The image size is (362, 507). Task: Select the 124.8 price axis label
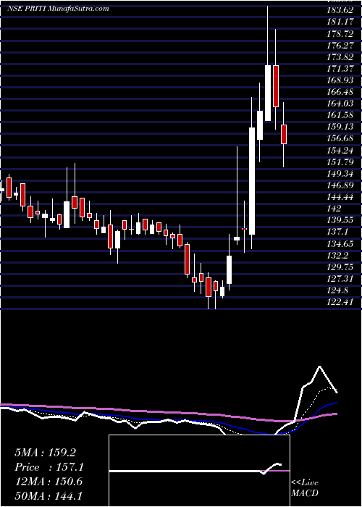point(337,290)
